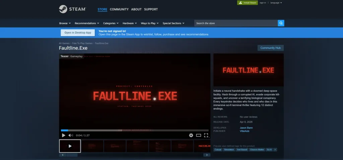Open the language dropdown
343x160 pixels.
click(x=276, y=3)
